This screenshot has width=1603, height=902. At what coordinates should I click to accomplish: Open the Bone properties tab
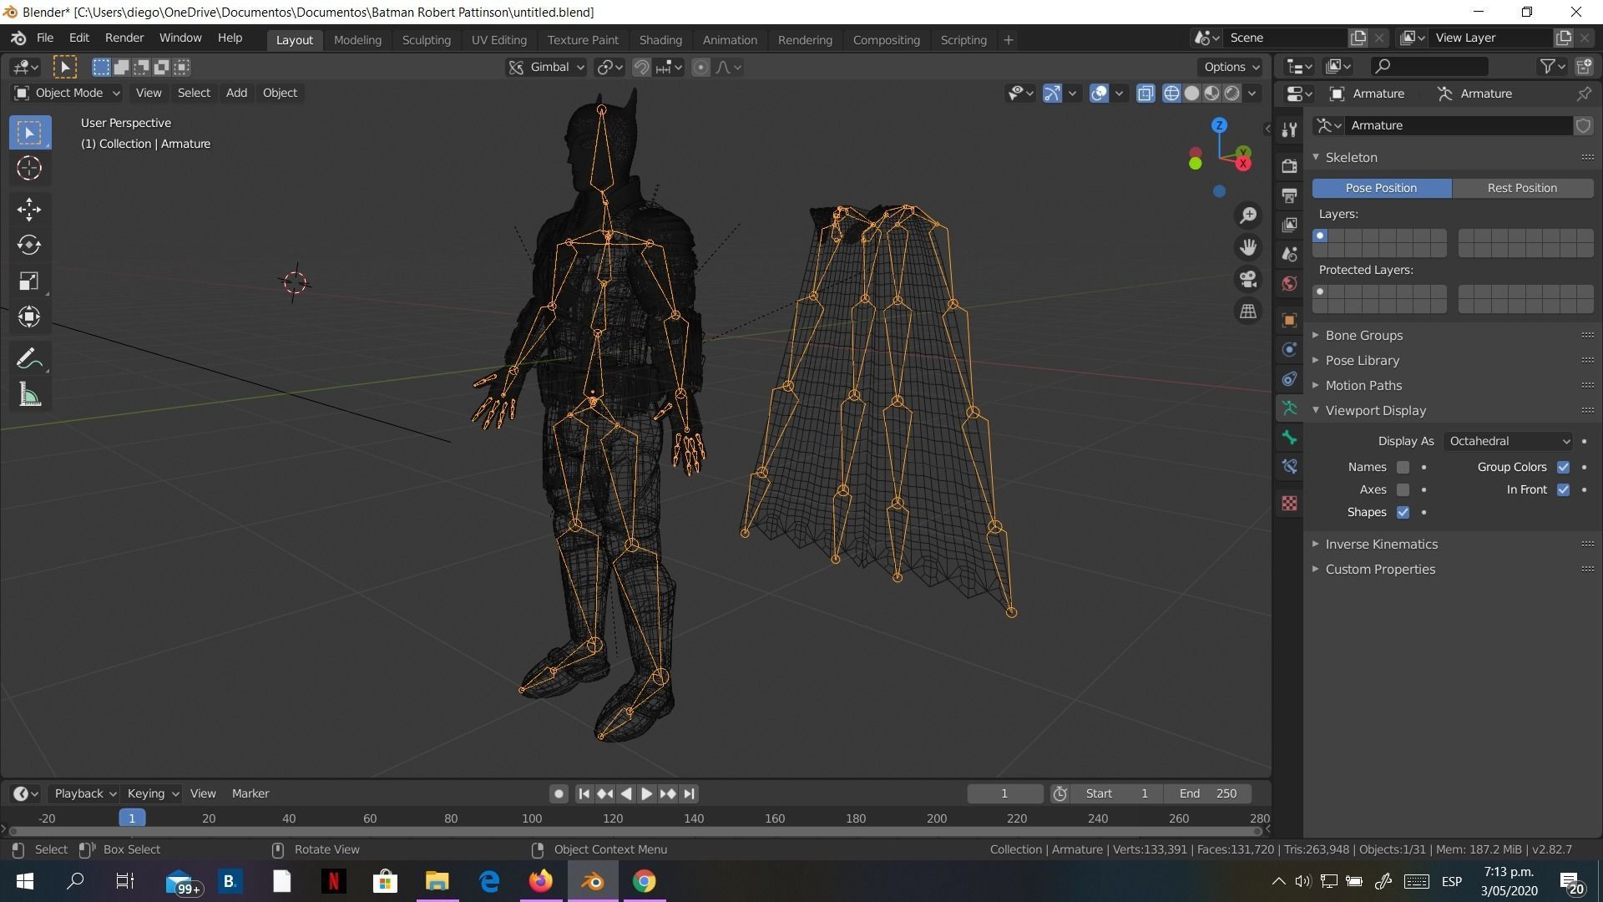(1290, 438)
